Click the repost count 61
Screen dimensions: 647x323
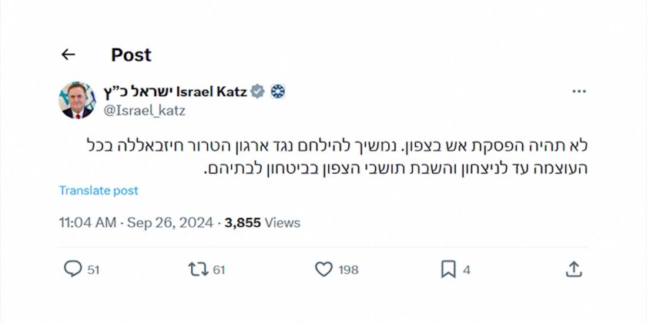(x=219, y=270)
